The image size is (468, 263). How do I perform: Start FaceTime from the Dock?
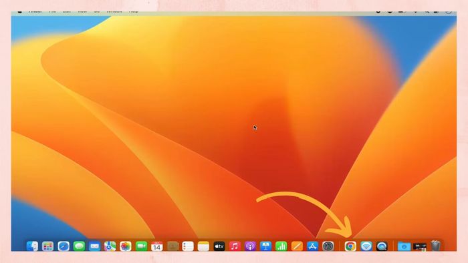[x=142, y=246]
